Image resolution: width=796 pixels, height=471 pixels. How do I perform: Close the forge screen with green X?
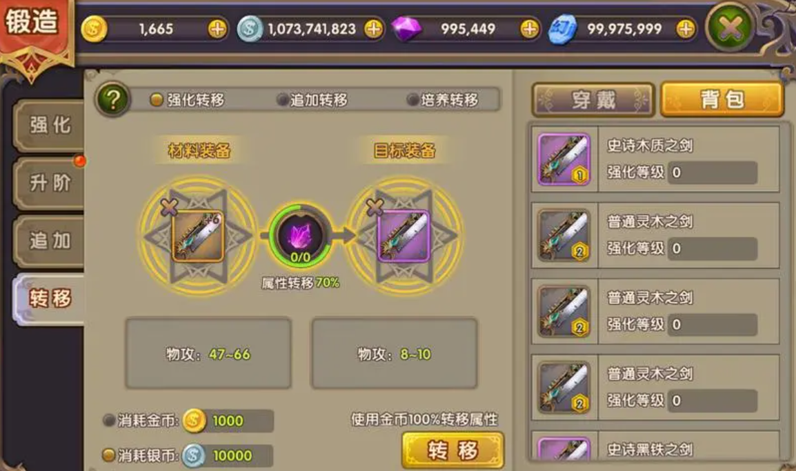click(729, 28)
